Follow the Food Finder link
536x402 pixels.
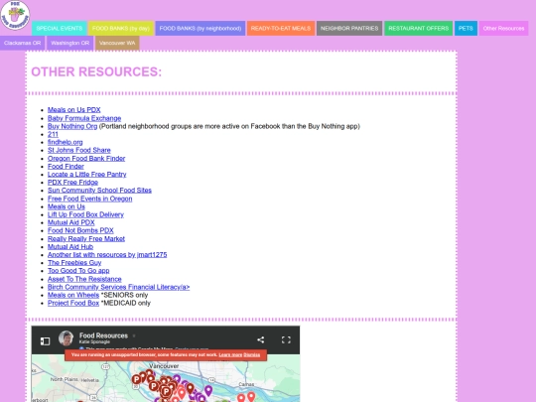coord(66,167)
